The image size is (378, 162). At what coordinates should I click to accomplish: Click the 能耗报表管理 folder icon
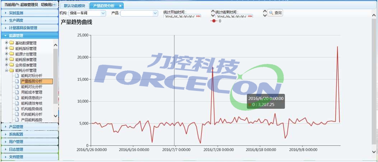click(11, 59)
